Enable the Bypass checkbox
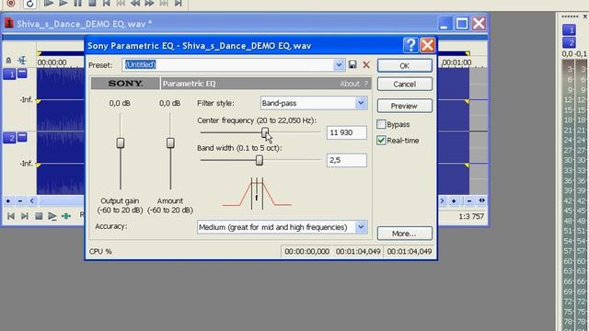Screen dimensions: 589x331 (x=381, y=124)
